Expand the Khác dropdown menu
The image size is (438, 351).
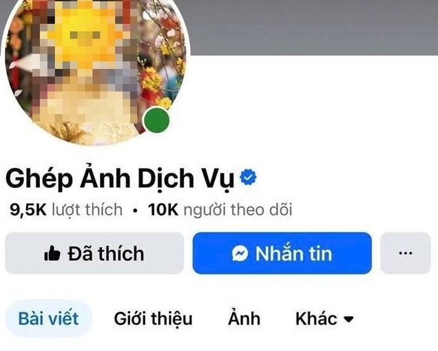pyautogui.click(x=324, y=319)
